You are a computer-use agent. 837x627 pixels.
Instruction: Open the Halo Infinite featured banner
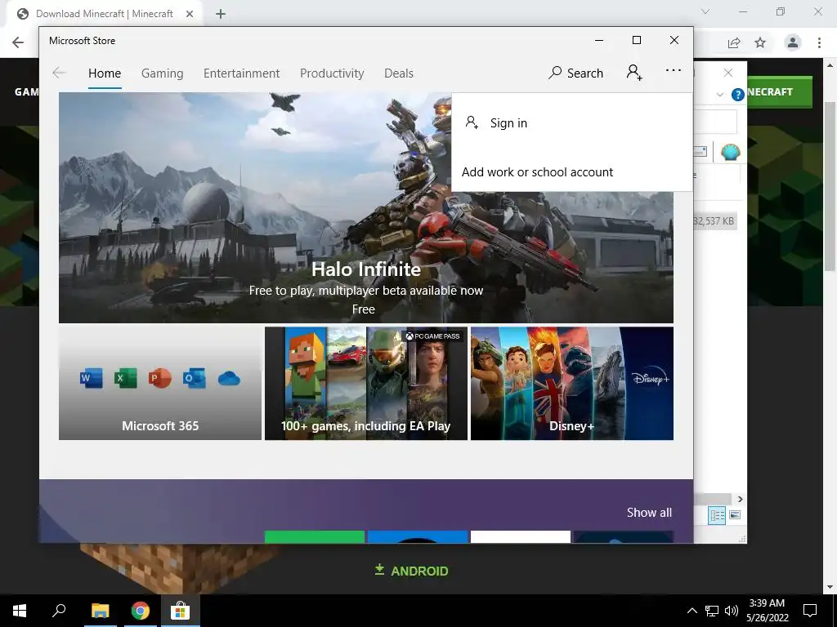[x=365, y=207]
